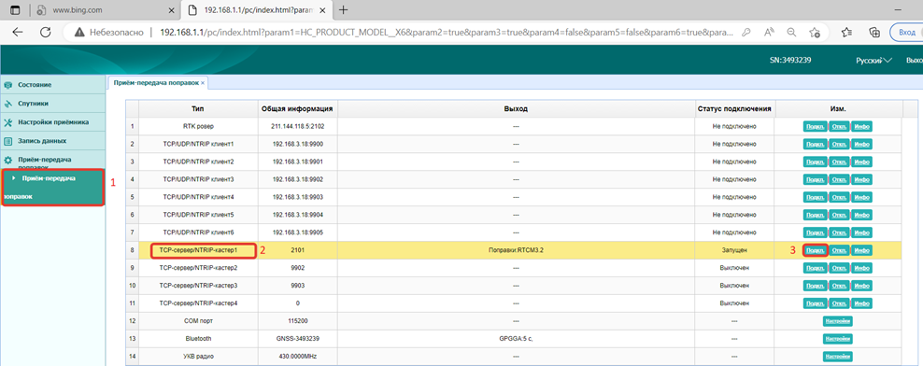Click the Небезопасно security warning indicator
The height and width of the screenshot is (366, 923).
(x=109, y=33)
